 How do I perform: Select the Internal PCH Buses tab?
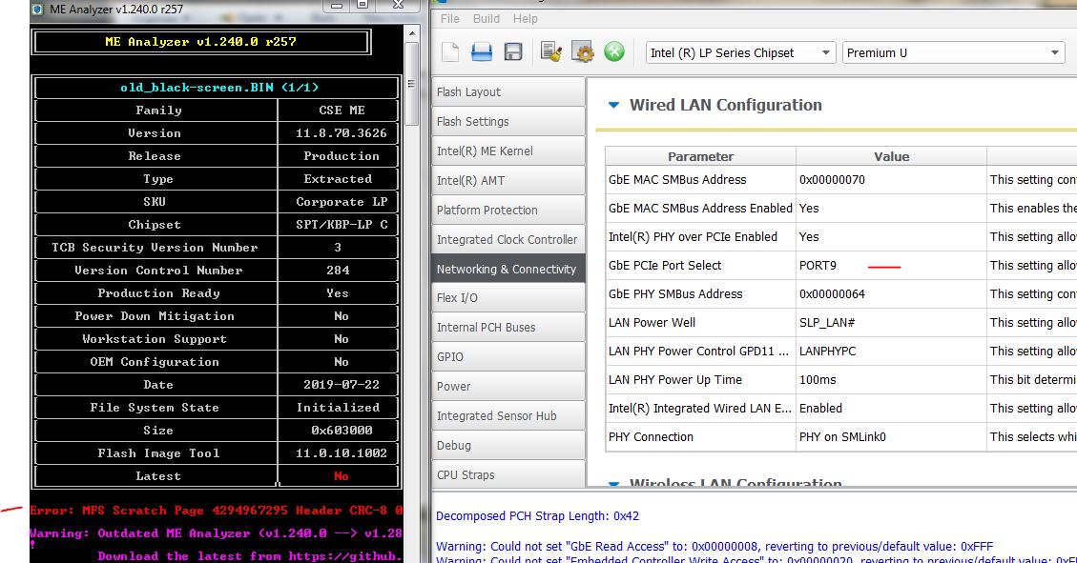508,327
